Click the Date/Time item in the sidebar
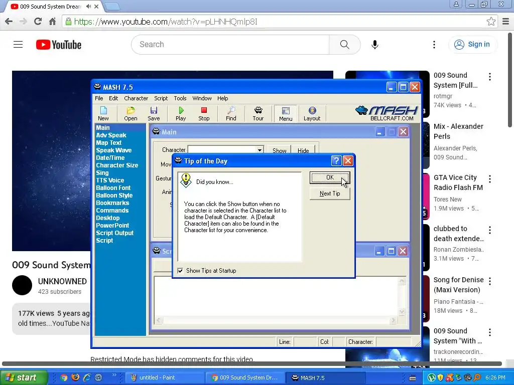Image resolution: width=514 pixels, height=385 pixels. tap(110, 158)
